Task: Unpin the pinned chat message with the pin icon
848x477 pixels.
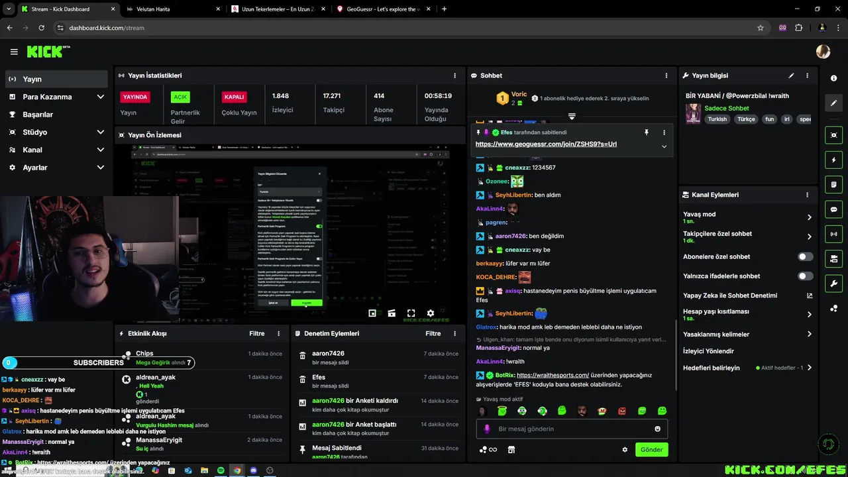Action: point(647,132)
